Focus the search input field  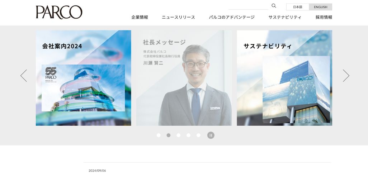pos(248,6)
